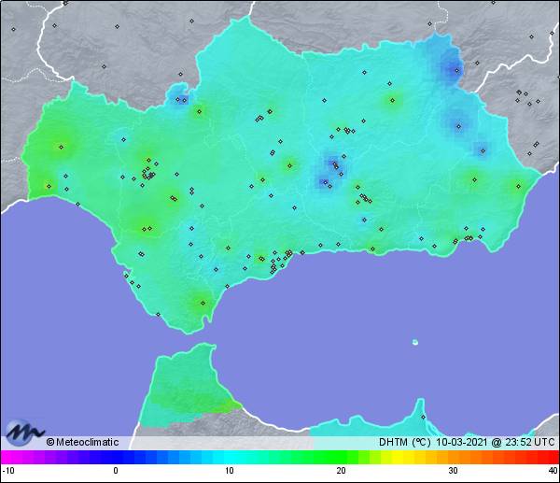Select station marker in green spot near Gibraltar strait

(203, 304)
